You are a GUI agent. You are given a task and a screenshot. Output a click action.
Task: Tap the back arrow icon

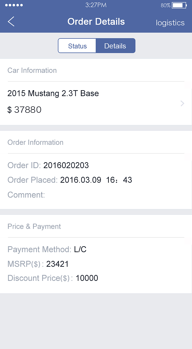click(11, 22)
